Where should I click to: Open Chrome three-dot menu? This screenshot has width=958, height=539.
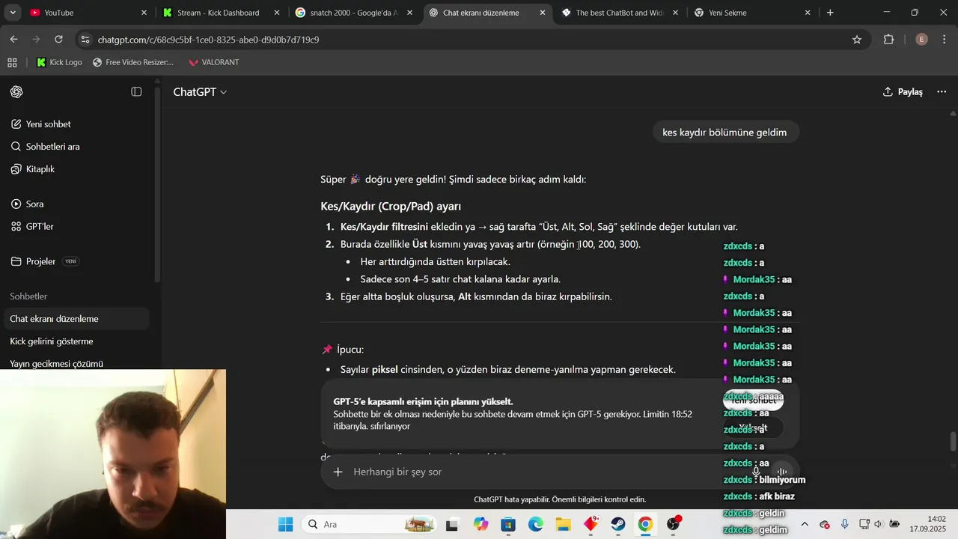[944, 40]
